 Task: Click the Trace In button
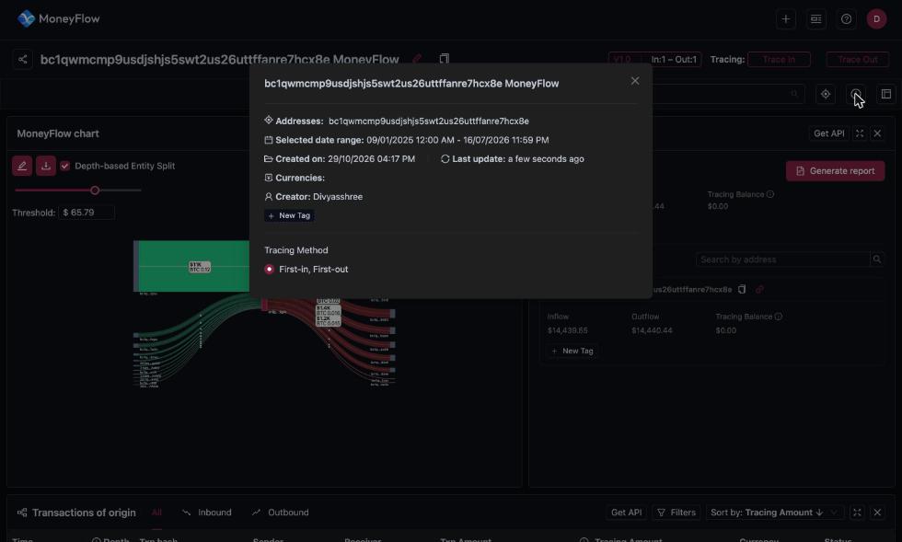(779, 59)
